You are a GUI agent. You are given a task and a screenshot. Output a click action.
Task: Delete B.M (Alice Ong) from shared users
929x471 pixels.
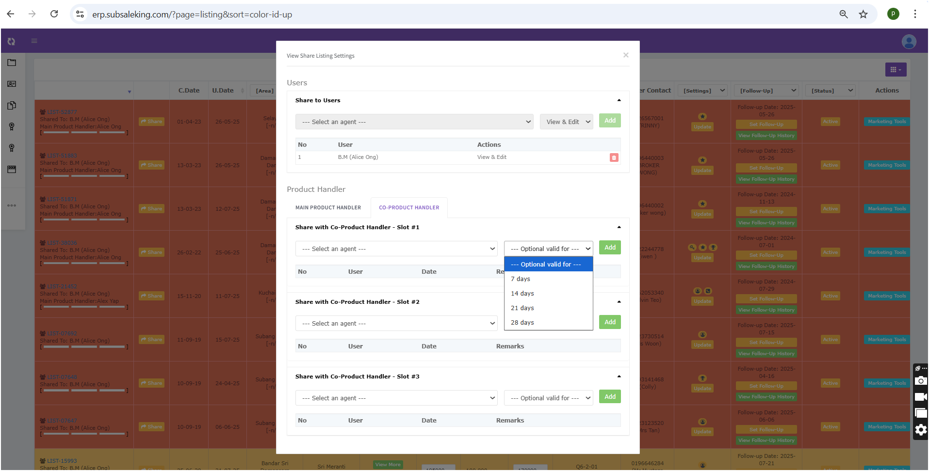point(614,157)
